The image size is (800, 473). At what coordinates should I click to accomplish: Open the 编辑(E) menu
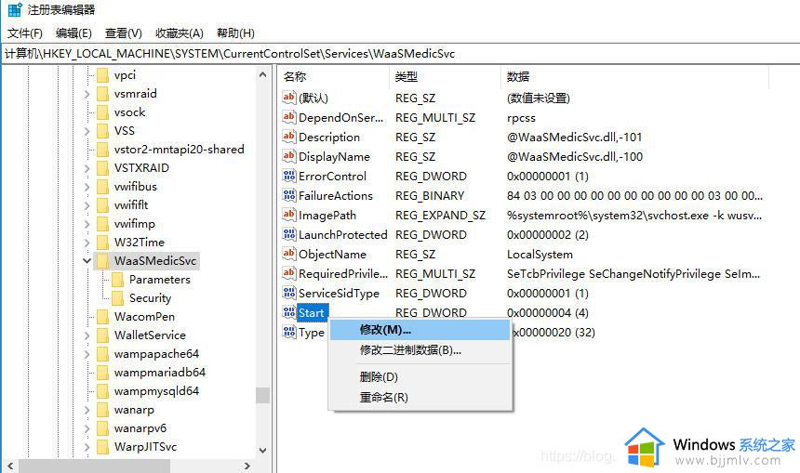tap(73, 33)
